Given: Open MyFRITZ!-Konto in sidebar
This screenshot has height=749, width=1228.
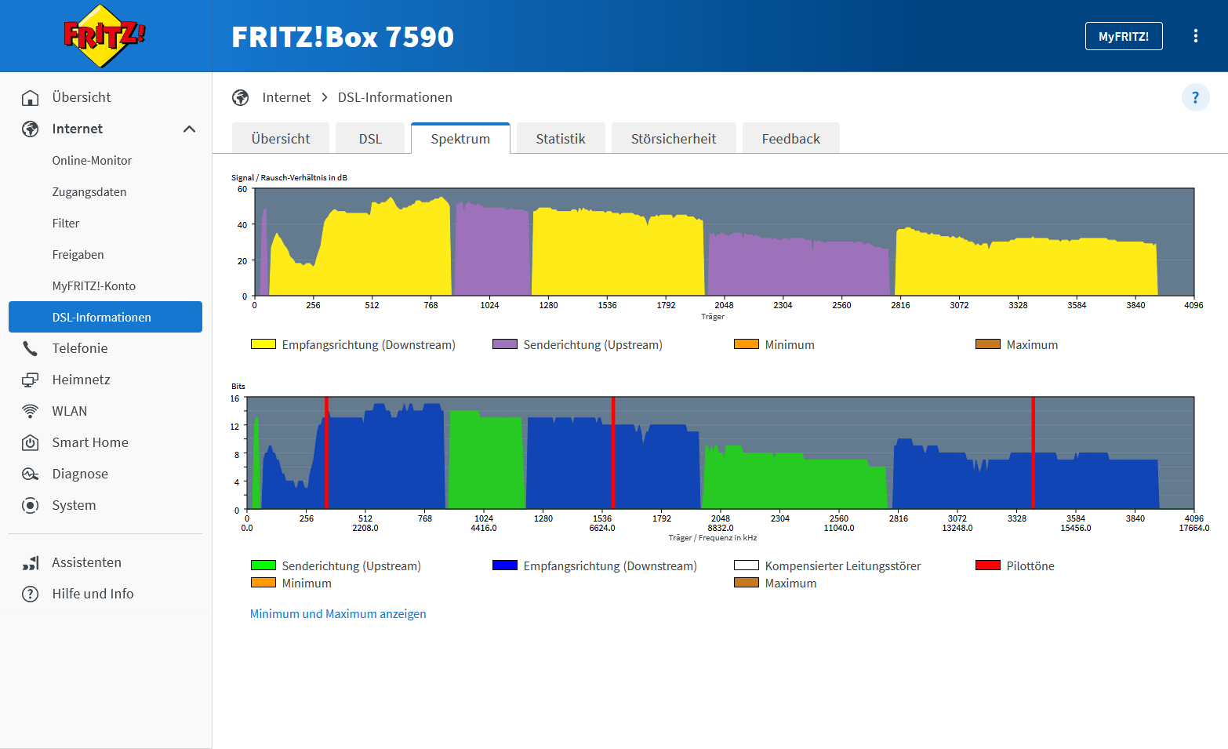Looking at the screenshot, I should pos(94,285).
